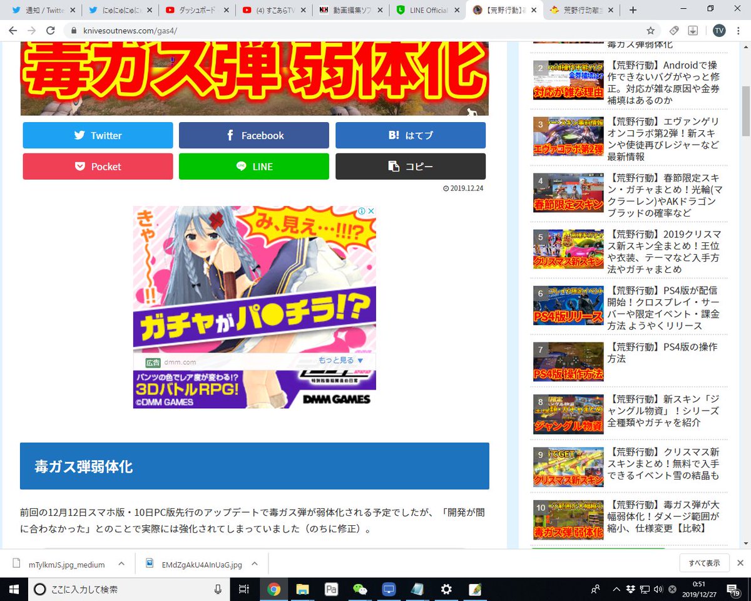Click すべて表示 to show all downloads
Viewport: 751px width, 601px height.
(704, 563)
